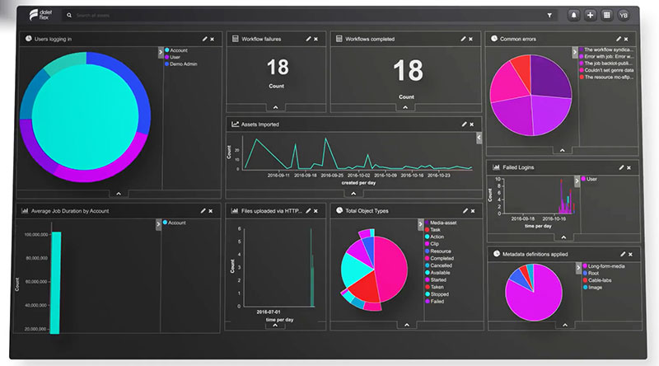Click edit pencil on Total Object Types
The width and height of the screenshot is (659, 366).
coord(465,211)
